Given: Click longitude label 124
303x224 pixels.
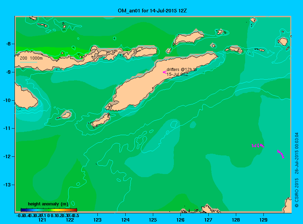Looking at the screenshot, I should pyautogui.click(x=125, y=220).
